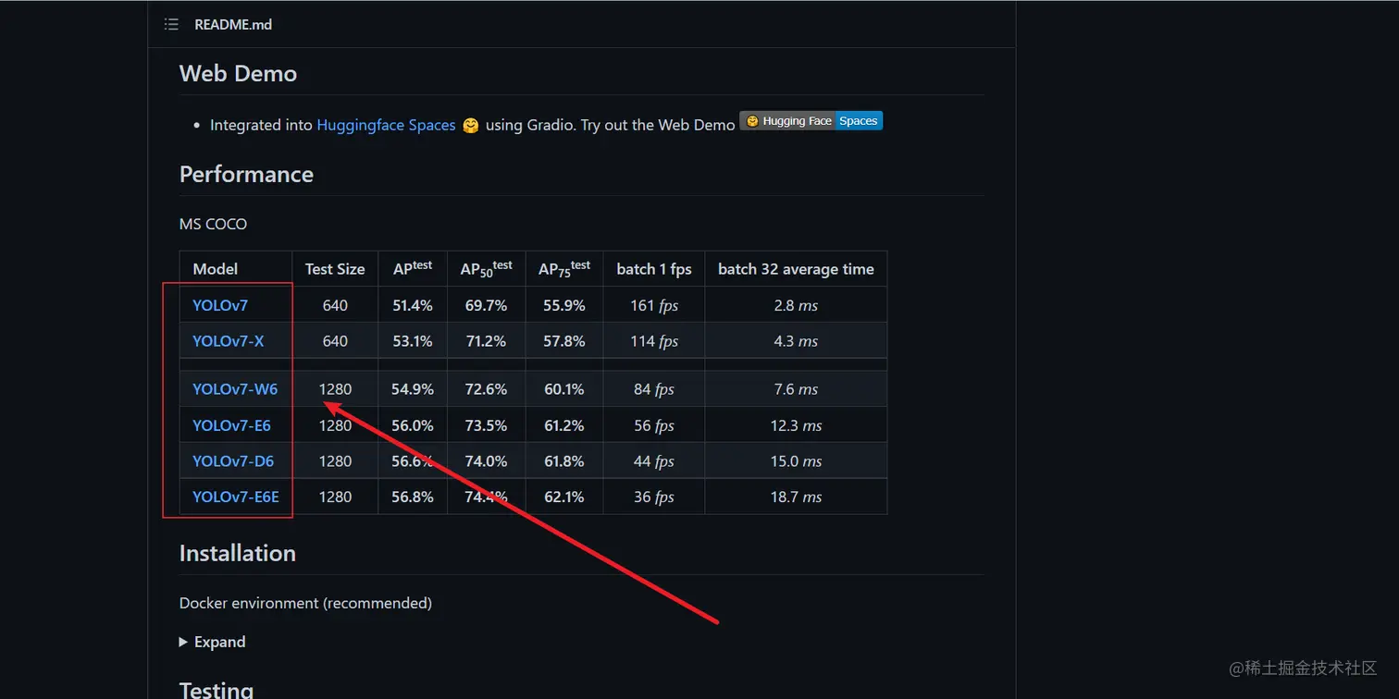The image size is (1399, 699).
Task: Click the 72.6% AP50 value
Action: pos(486,389)
